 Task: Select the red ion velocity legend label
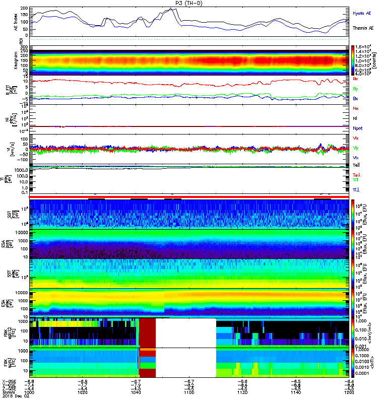(x=355, y=138)
